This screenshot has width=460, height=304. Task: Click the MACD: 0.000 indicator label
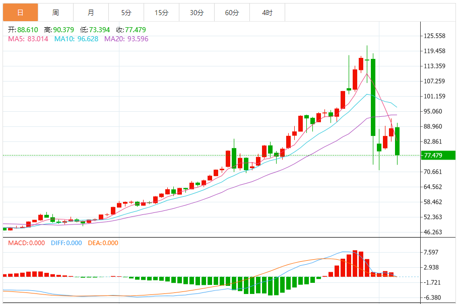click(27, 243)
